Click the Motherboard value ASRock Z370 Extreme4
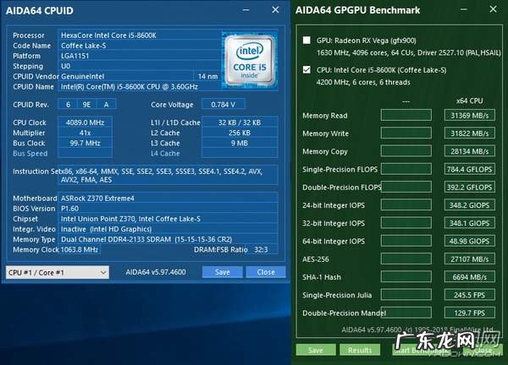 coord(168,199)
